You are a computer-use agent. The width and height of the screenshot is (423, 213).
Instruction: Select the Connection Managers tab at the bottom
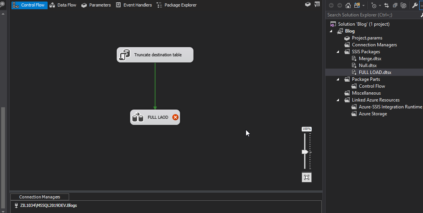point(40,197)
